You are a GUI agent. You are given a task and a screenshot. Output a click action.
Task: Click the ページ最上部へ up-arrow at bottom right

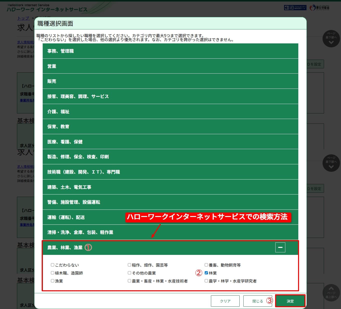coord(331,293)
